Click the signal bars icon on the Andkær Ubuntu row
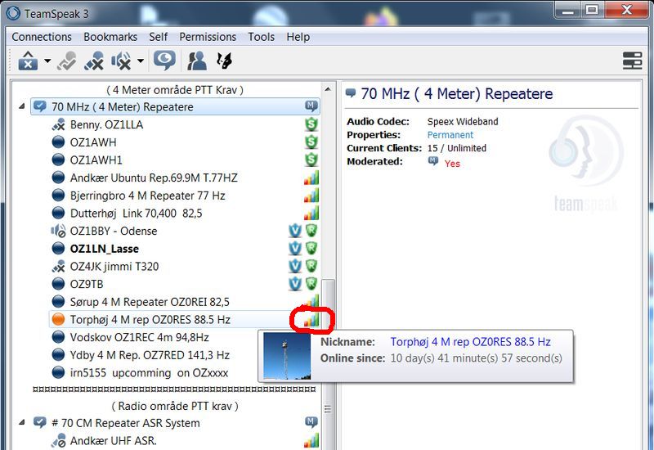This screenshot has width=654, height=450. pos(311,178)
